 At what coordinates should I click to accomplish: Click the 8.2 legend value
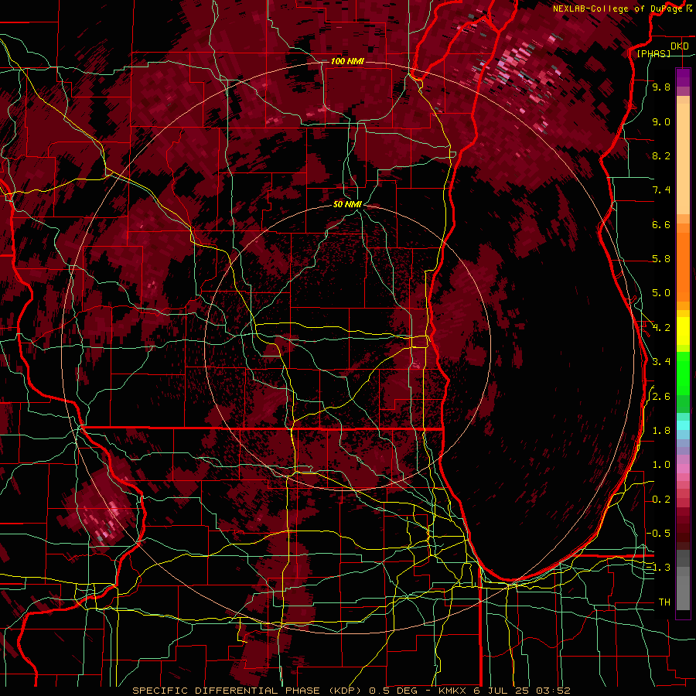pos(661,155)
